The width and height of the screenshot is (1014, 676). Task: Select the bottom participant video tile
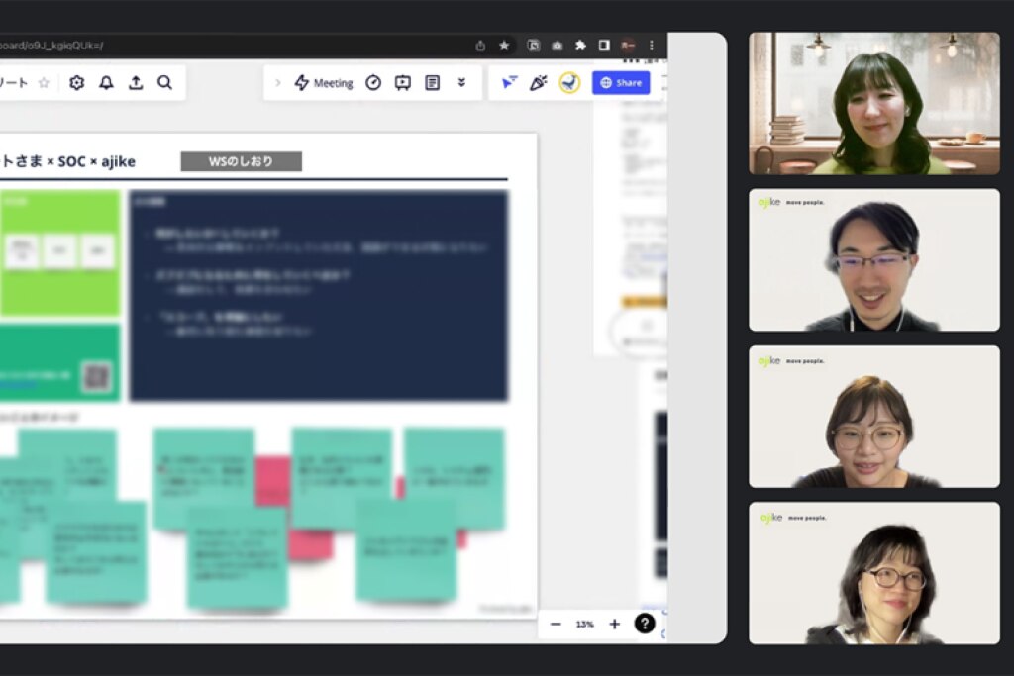(873, 573)
